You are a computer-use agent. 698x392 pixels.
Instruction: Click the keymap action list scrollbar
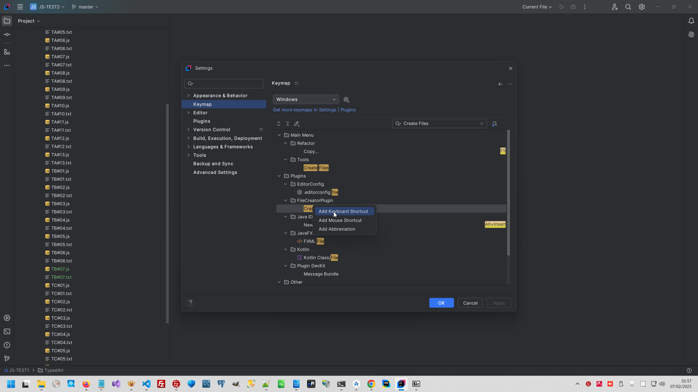(508, 193)
